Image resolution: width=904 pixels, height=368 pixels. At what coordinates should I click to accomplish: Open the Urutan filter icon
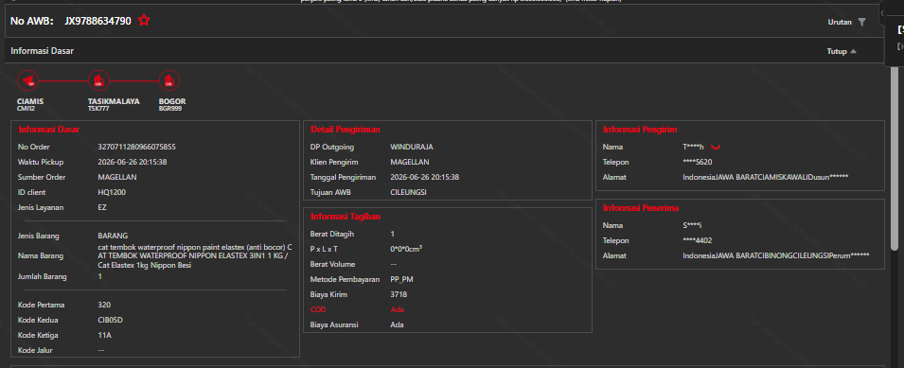pyautogui.click(x=861, y=22)
